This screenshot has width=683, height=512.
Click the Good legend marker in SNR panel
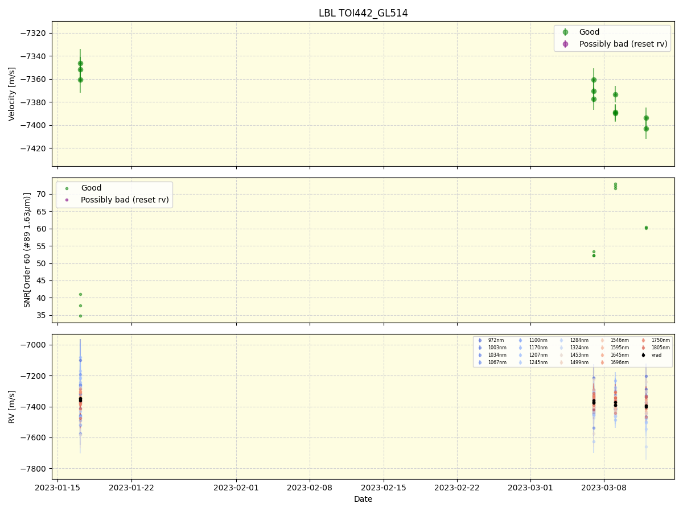[67, 188]
